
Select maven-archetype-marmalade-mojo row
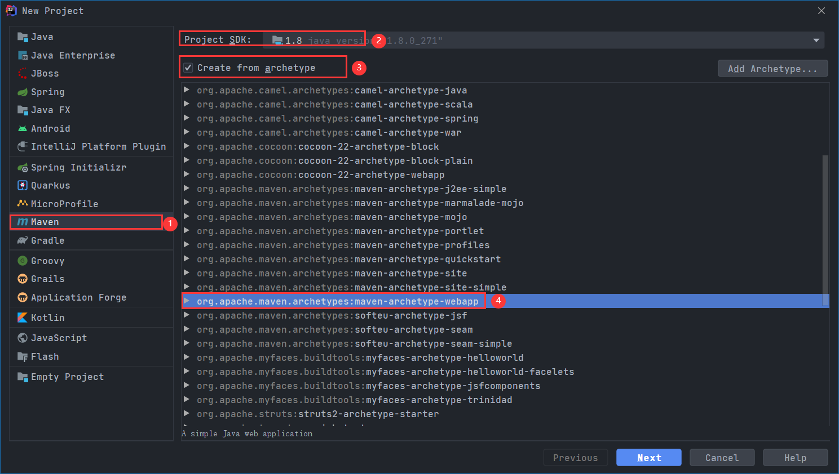(505, 203)
